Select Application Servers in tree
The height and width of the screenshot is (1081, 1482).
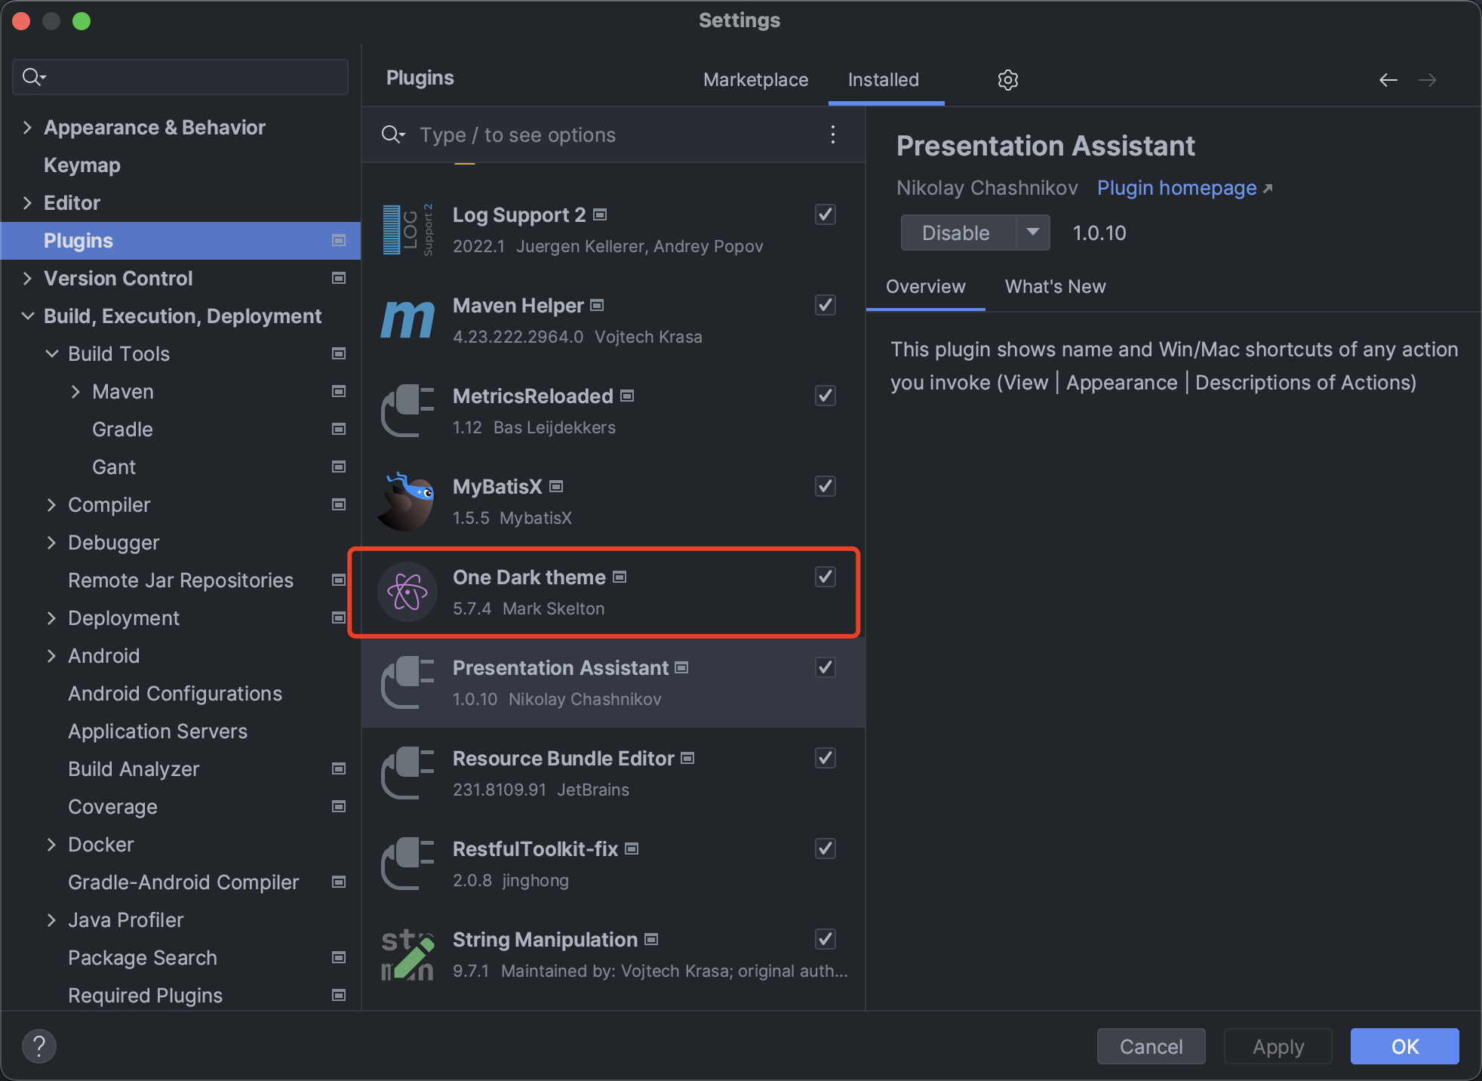(x=158, y=731)
